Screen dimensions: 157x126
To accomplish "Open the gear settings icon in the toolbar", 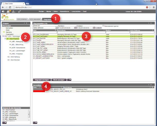I will [x=19, y=11].
